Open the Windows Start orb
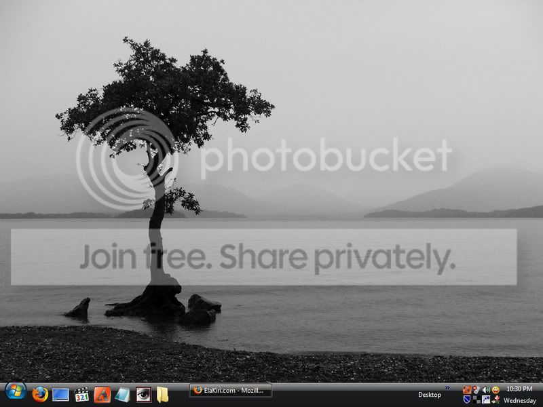 pos(16,391)
